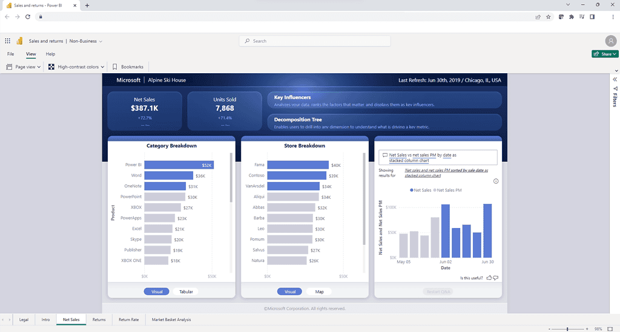Click thumbs up on Q&A result

[489, 278]
